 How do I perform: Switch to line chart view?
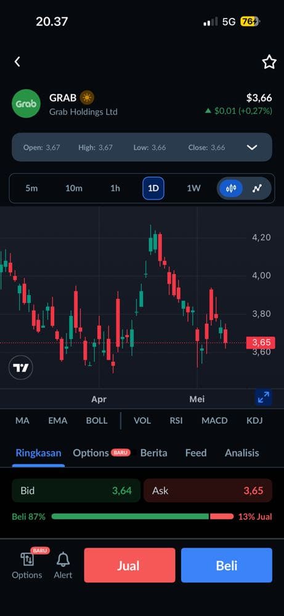coord(257,188)
